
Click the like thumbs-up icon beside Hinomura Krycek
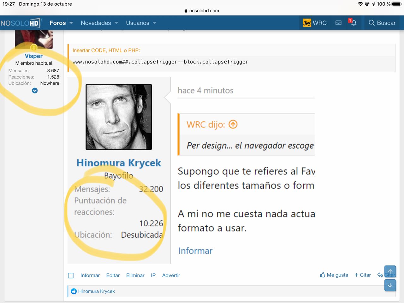(x=74, y=291)
